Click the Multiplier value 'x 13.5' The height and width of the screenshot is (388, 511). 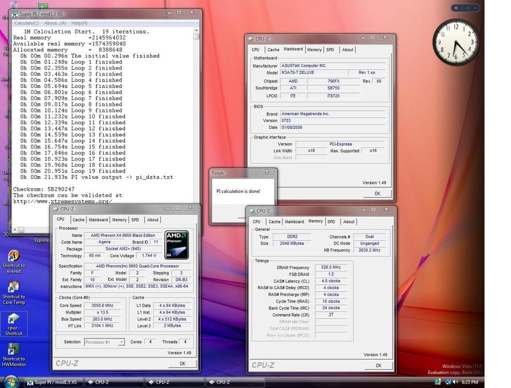pos(102,313)
